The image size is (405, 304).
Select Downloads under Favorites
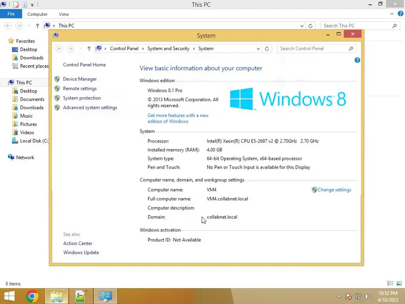click(32, 58)
